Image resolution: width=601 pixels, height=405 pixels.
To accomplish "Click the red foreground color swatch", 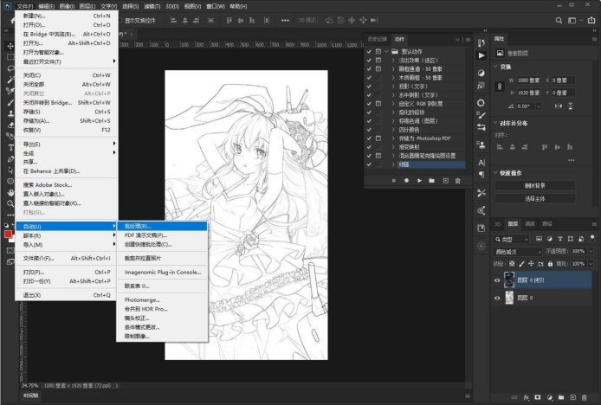I will tap(8, 235).
